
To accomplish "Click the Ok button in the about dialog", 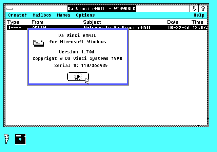I will (x=78, y=77).
